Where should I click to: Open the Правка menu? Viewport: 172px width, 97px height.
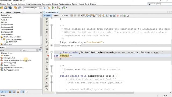3,4
